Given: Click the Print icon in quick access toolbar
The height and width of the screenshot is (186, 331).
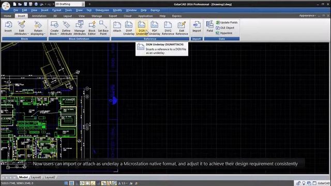Looking at the screenshot, I should [36, 4].
